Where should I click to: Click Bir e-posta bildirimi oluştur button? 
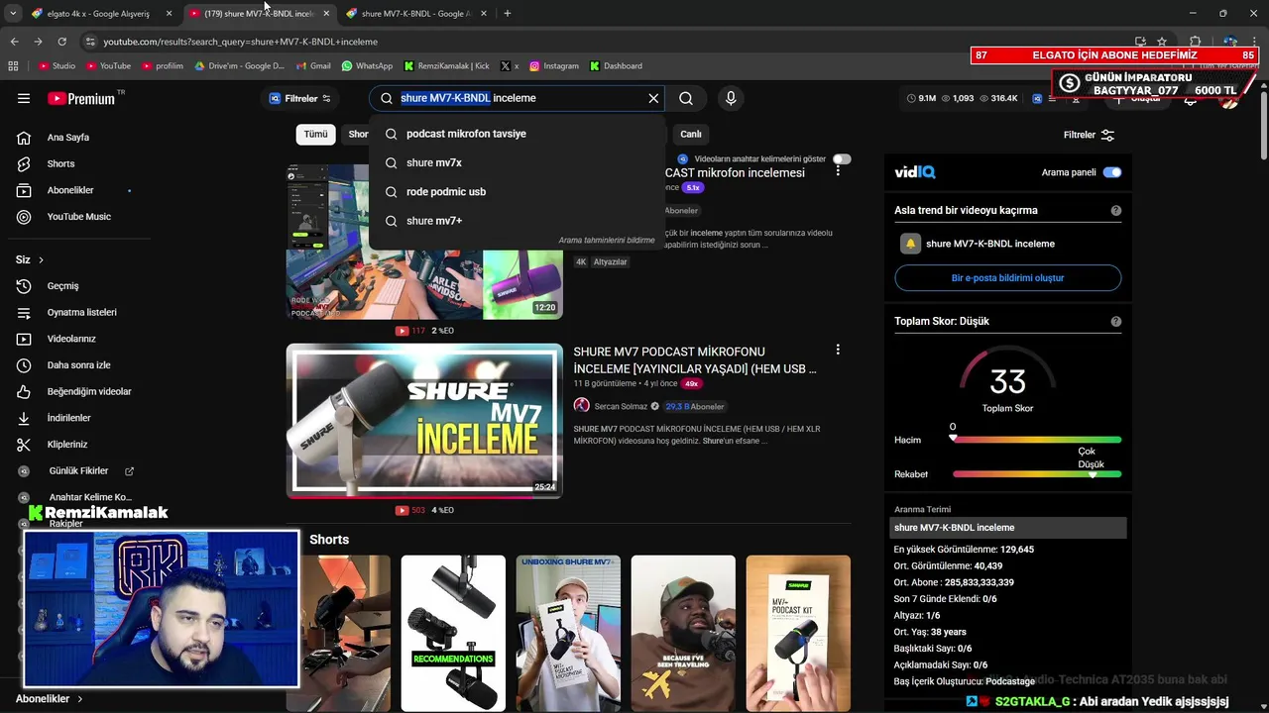pyautogui.click(x=1007, y=278)
